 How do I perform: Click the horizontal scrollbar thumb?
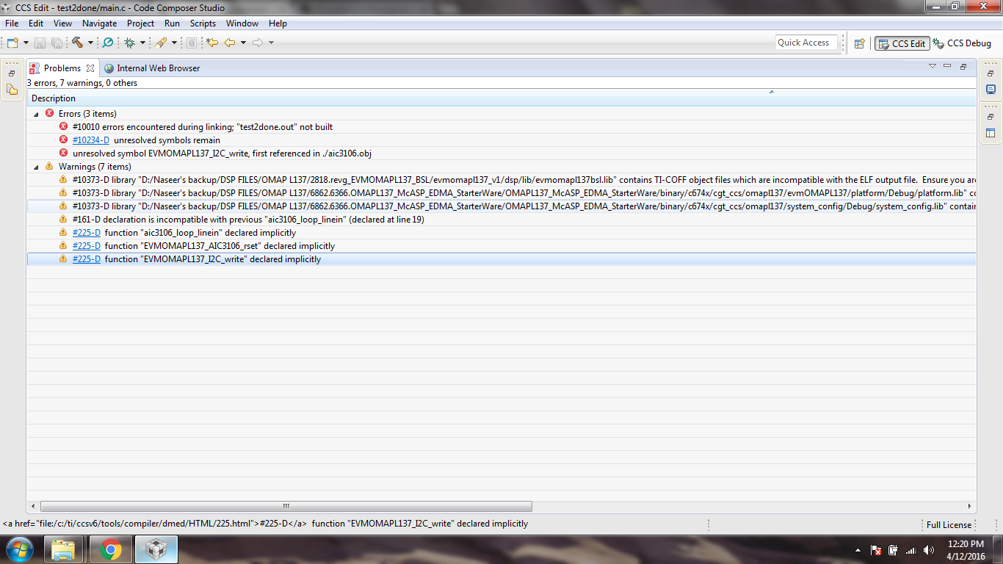(x=286, y=506)
